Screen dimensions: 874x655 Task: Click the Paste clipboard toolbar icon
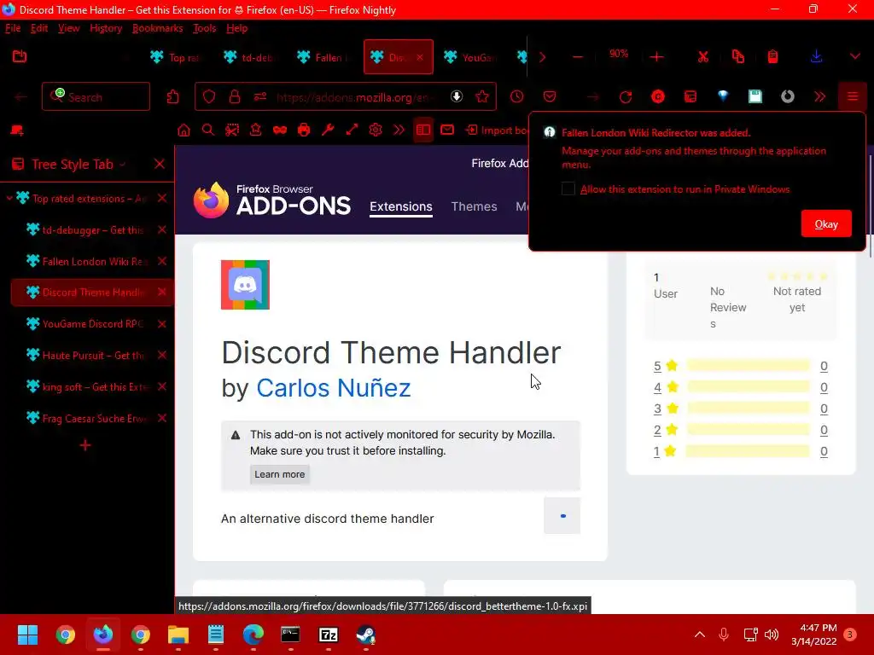tap(772, 57)
